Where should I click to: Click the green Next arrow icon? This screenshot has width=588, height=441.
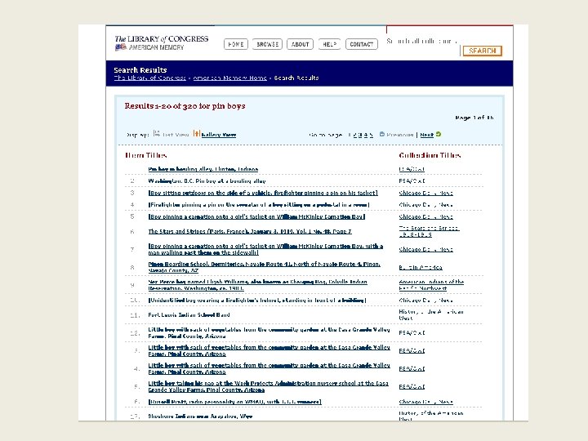[439, 134]
